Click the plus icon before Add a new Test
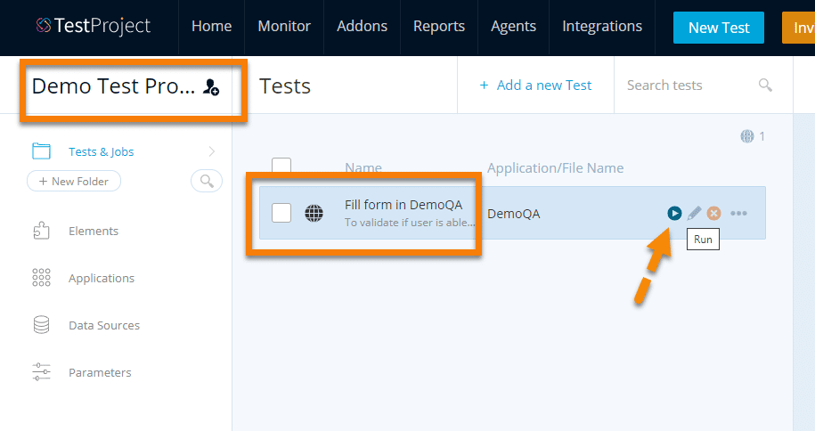The height and width of the screenshot is (431, 815). click(x=484, y=85)
